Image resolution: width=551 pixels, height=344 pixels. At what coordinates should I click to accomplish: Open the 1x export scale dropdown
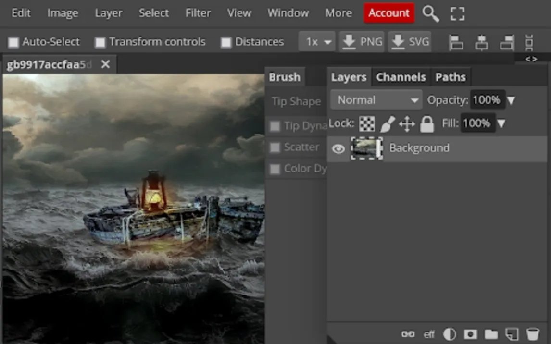317,42
